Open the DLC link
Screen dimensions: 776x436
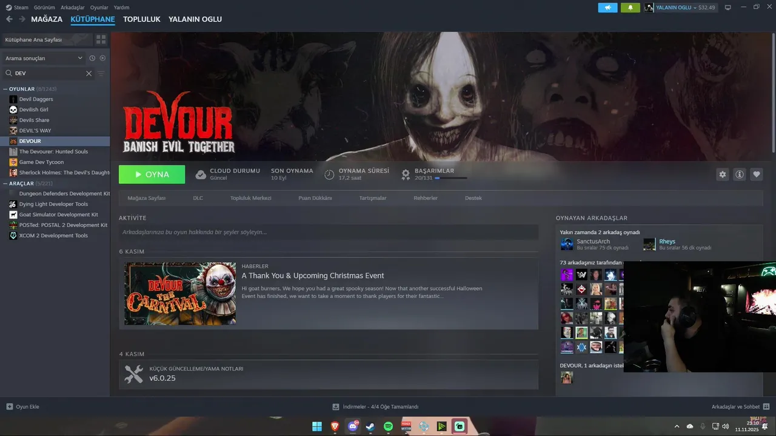pyautogui.click(x=198, y=198)
